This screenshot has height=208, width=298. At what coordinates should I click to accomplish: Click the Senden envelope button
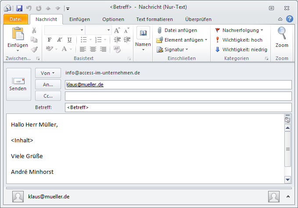point(18,84)
